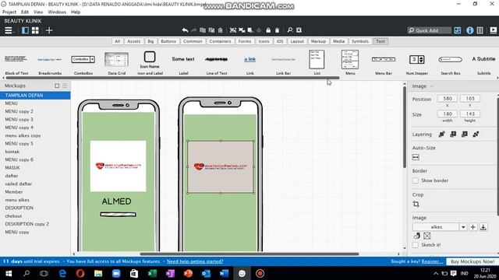Lock the selected control
Screen dimensions: 499x280
point(268,30)
